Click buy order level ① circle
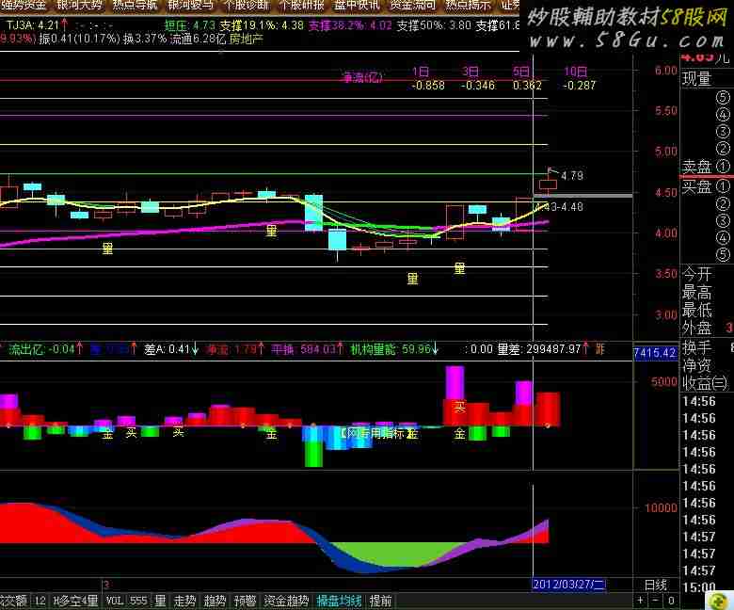The width and height of the screenshot is (734, 610). pos(723,186)
